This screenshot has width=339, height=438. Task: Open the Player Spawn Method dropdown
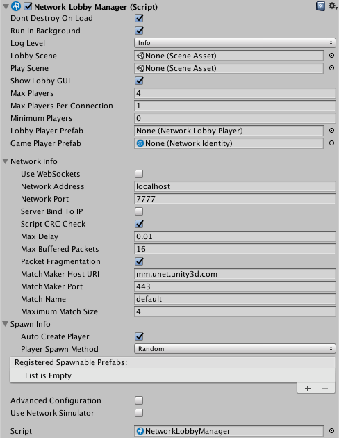click(235, 349)
